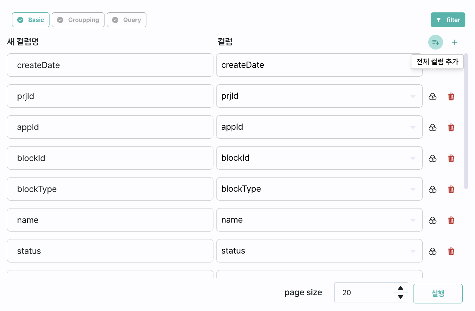
Task: Open the blockType column dropdown
Action: 319,189
